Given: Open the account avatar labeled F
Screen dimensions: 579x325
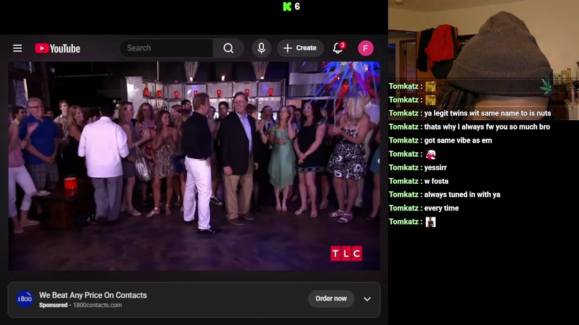Looking at the screenshot, I should (x=365, y=48).
